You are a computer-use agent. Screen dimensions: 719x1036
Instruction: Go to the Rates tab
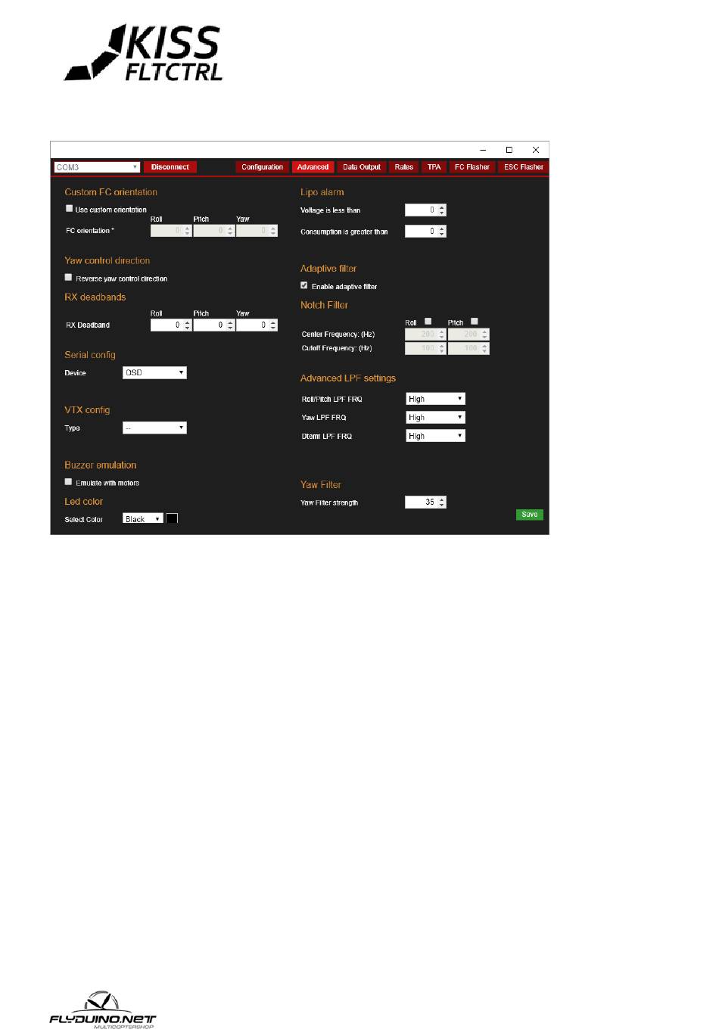coord(404,167)
